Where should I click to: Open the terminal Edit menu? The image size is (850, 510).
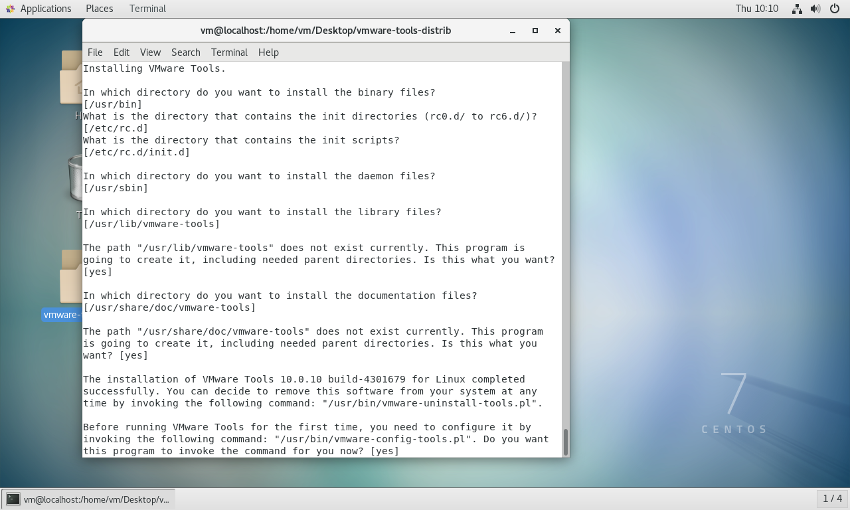point(122,52)
